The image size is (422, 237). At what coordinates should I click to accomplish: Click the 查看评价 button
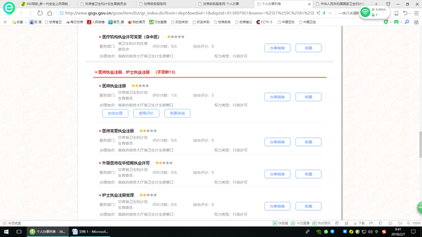[x=146, y=113]
